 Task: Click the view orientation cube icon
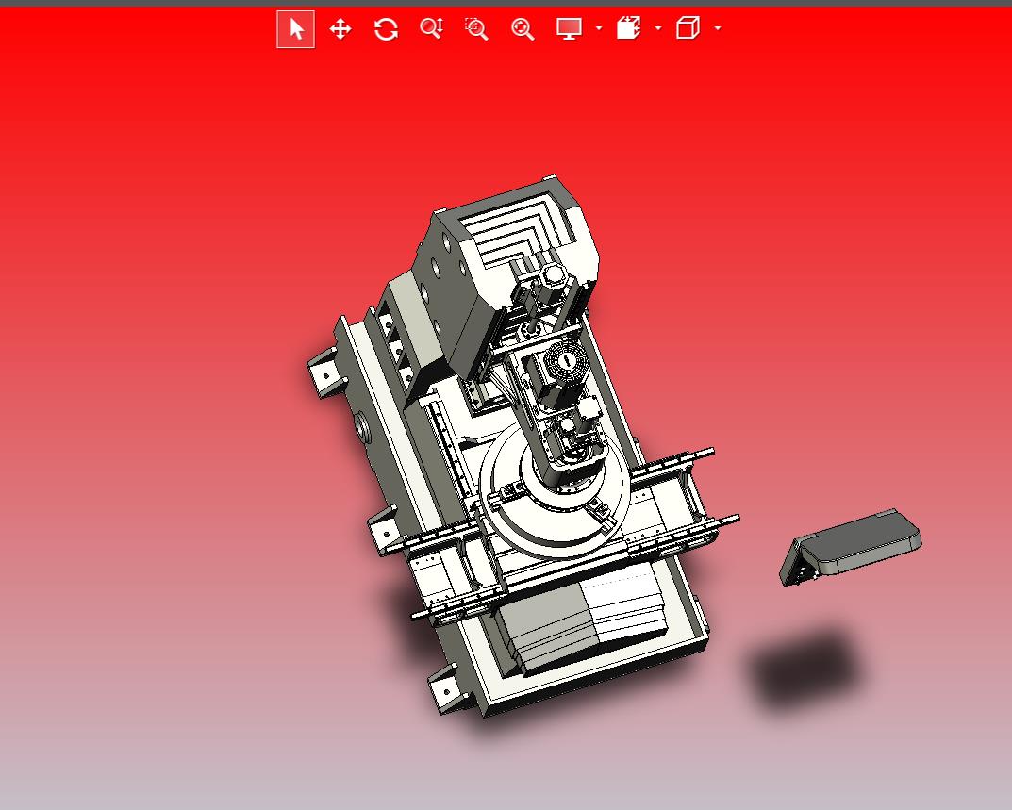(688, 29)
